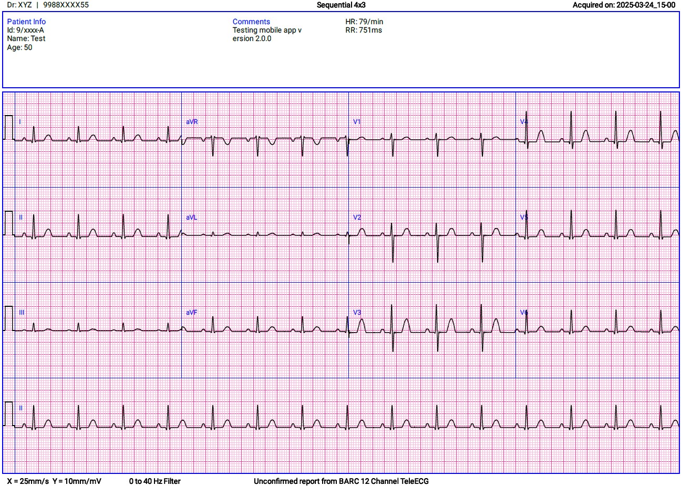681x486 pixels.
Task: Click the aVL lead label
Action: tap(192, 217)
